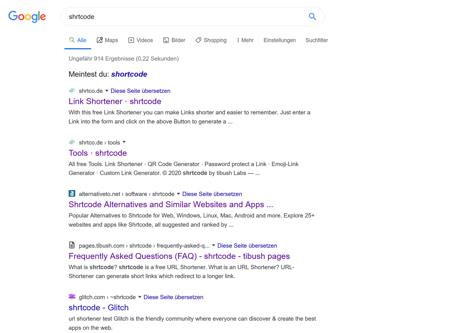Open Link Shortener · shrtcode result
471x333 pixels.
point(115,101)
